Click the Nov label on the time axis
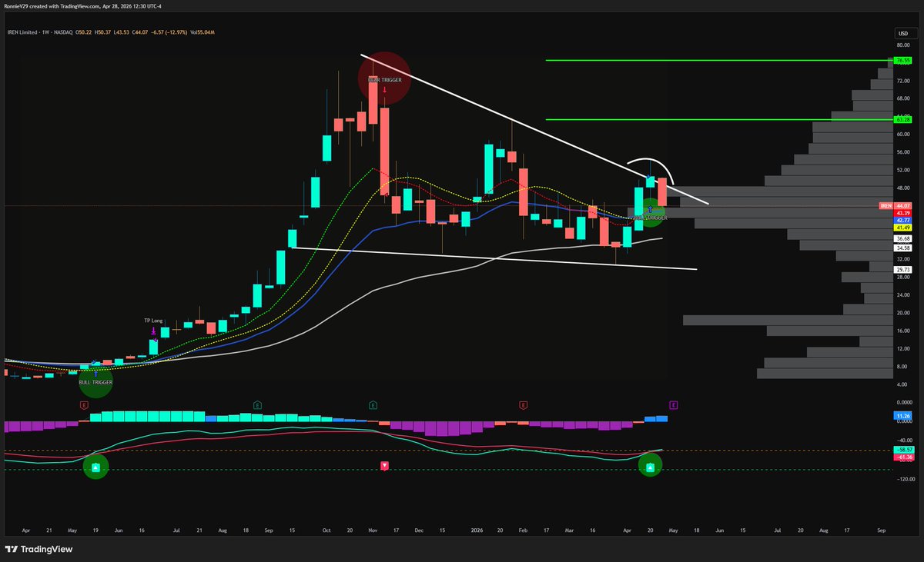The width and height of the screenshot is (924, 562). coord(373,530)
